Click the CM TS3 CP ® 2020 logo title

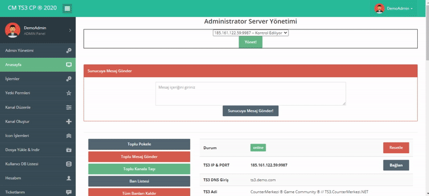coord(32,8)
